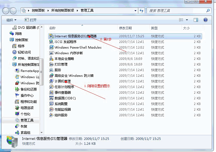Select 网络 in navigation tree
Image resolution: width=216 pixels, height=152 pixels.
(16, 34)
